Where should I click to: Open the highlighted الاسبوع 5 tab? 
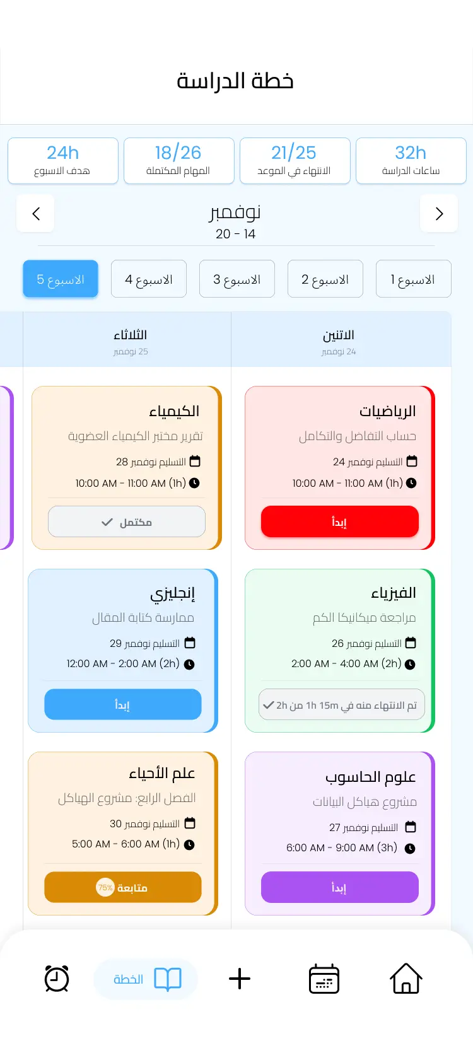(x=61, y=279)
